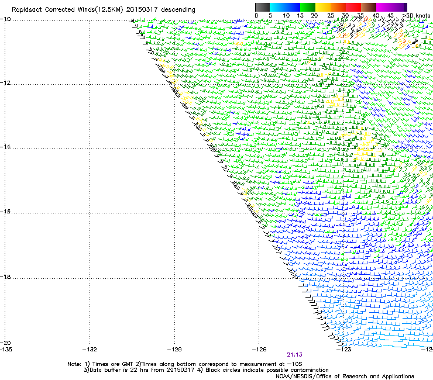Click the '25' legend scale label
Viewport: 433px width, 380px height.
[331, 16]
